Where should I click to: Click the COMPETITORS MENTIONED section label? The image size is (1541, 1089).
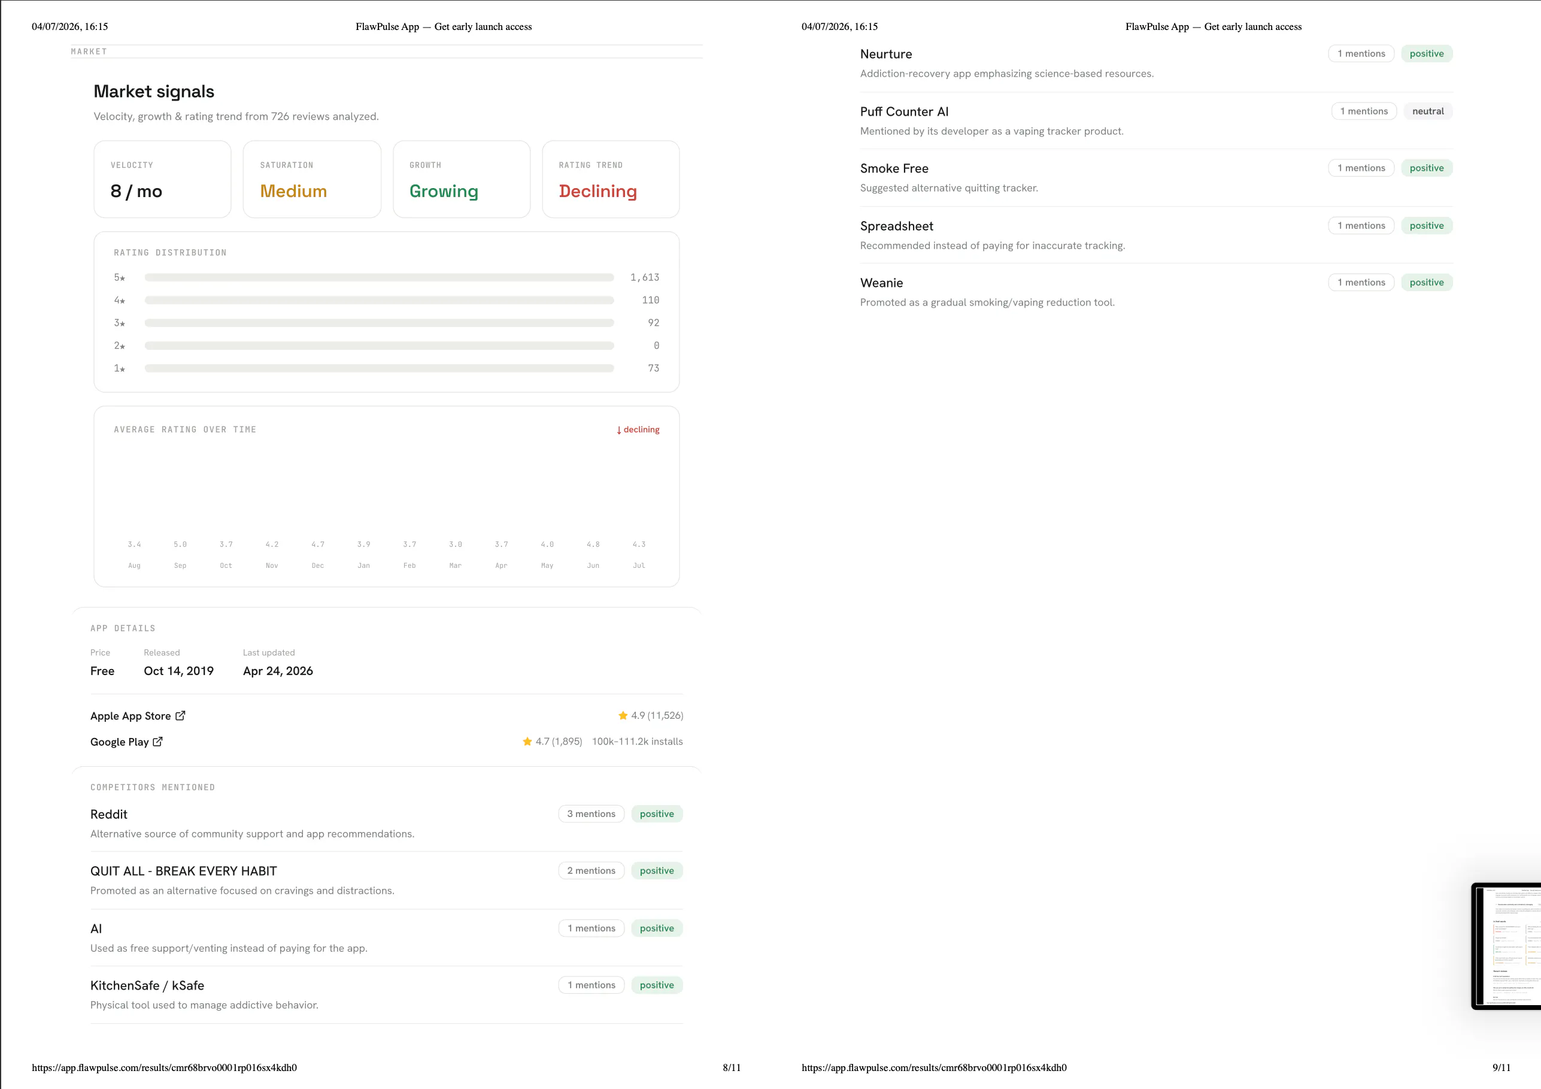pyautogui.click(x=153, y=788)
